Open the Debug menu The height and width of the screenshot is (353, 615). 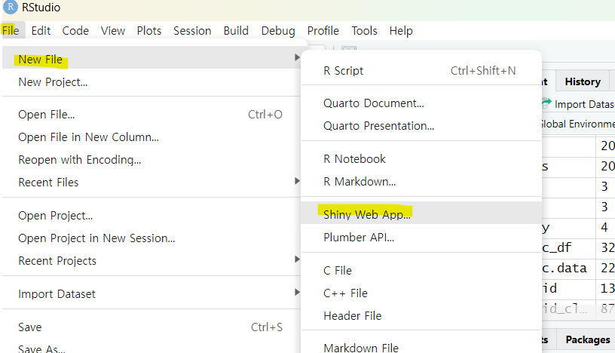278,31
